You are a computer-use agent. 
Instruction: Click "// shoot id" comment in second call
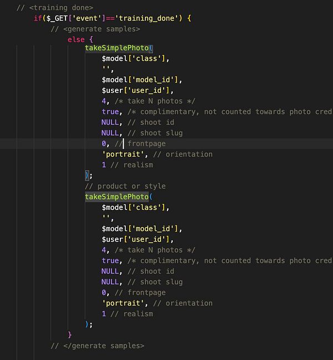pyautogui.click(x=150, y=271)
